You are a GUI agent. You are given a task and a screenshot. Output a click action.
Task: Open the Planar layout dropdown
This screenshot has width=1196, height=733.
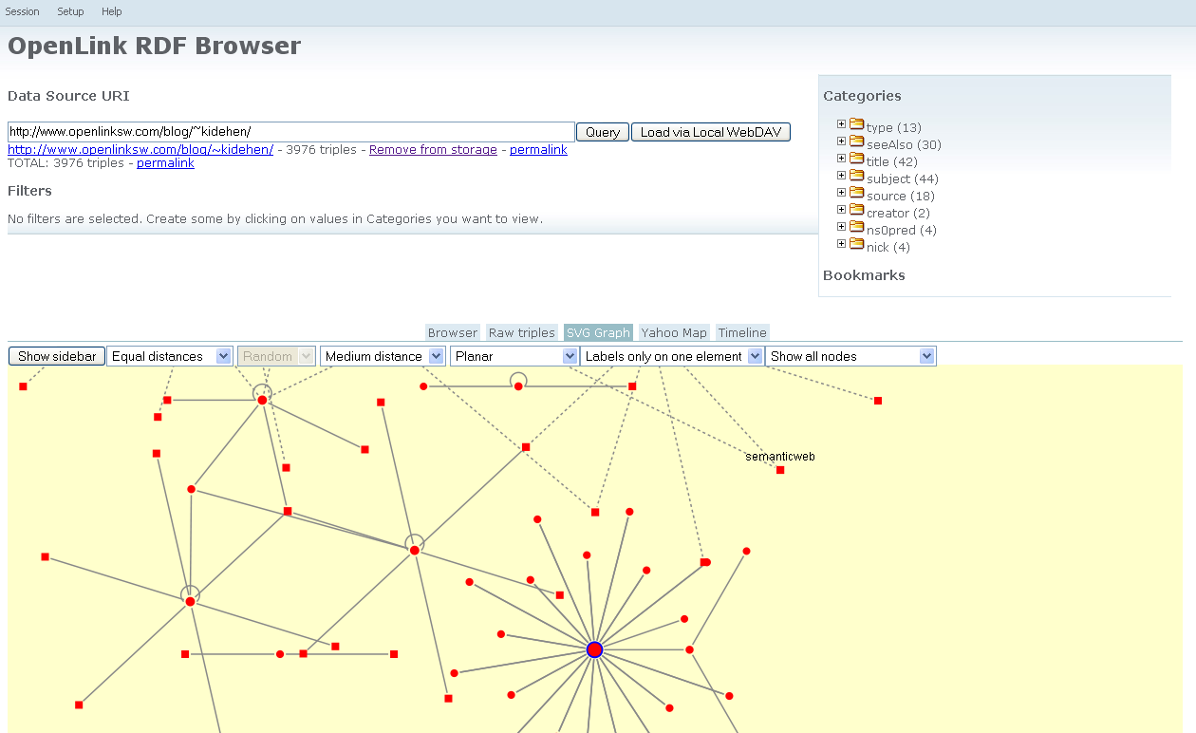[514, 356]
